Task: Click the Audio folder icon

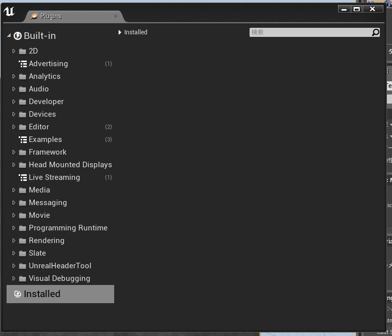Action: [23, 89]
